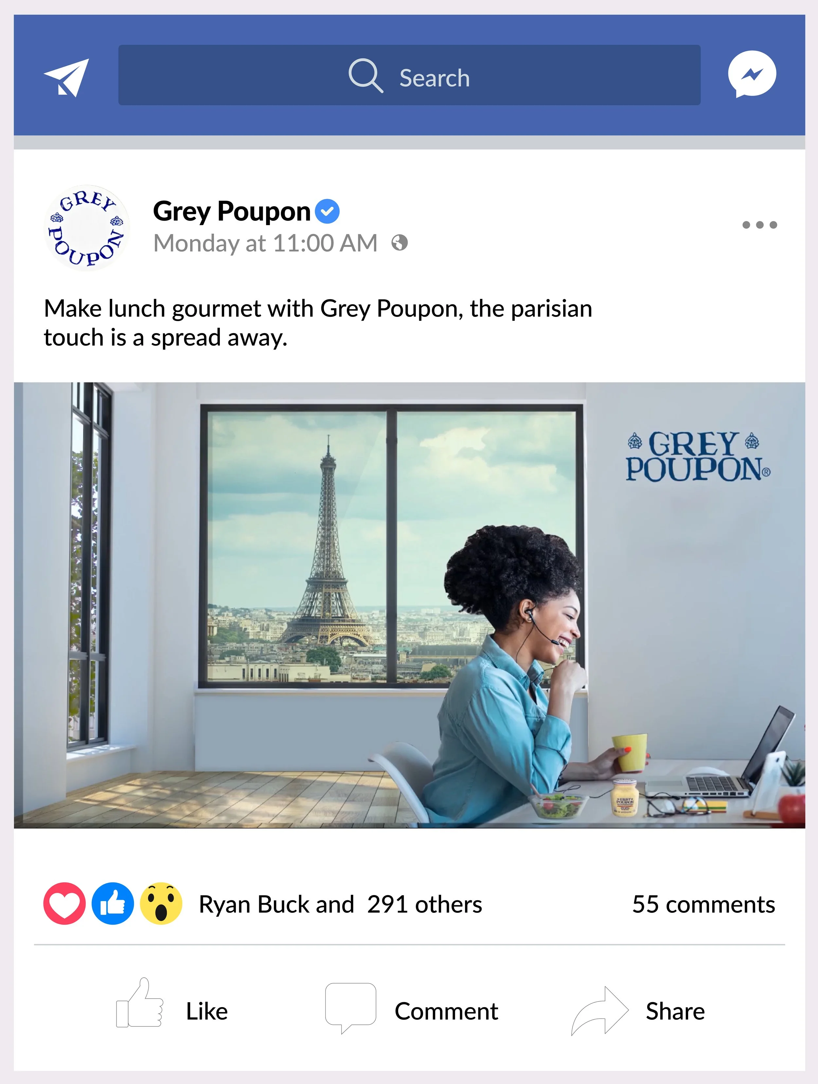Image resolution: width=818 pixels, height=1084 pixels.
Task: Click the Monday at 11:00 AM timestamp
Action: (x=265, y=243)
